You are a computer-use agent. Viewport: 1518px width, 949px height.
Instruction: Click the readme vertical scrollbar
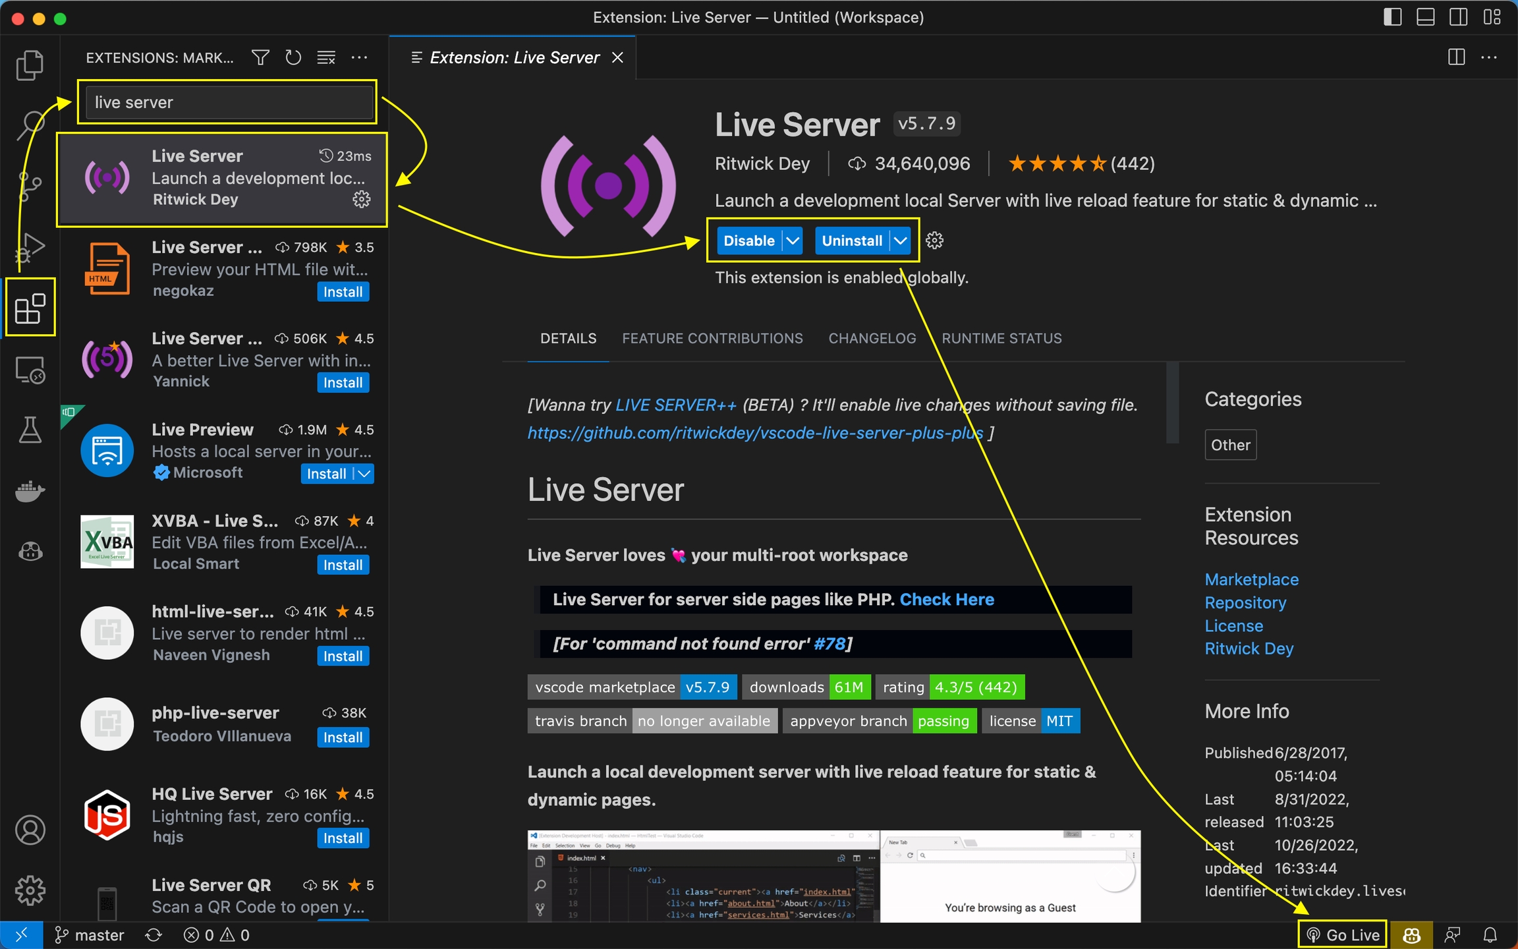[1172, 402]
